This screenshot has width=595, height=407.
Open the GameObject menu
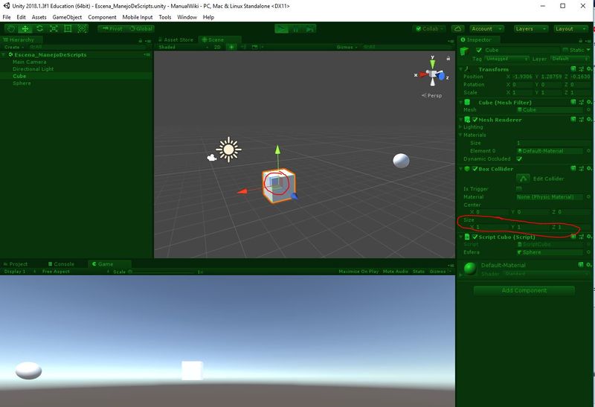[67, 17]
